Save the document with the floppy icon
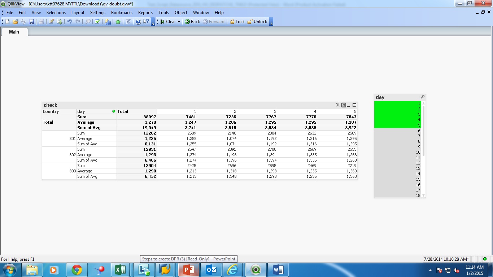This screenshot has width=493, height=277. [x=31, y=22]
